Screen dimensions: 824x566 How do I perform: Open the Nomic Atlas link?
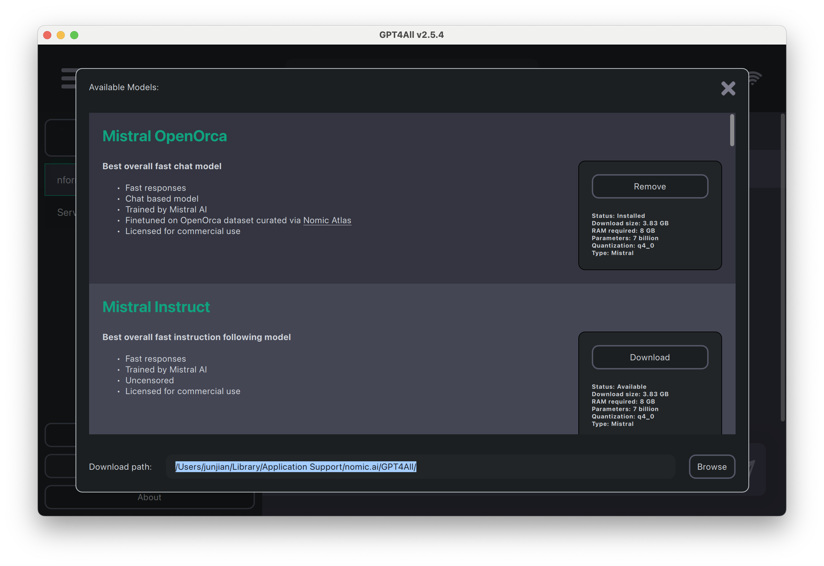click(x=327, y=221)
